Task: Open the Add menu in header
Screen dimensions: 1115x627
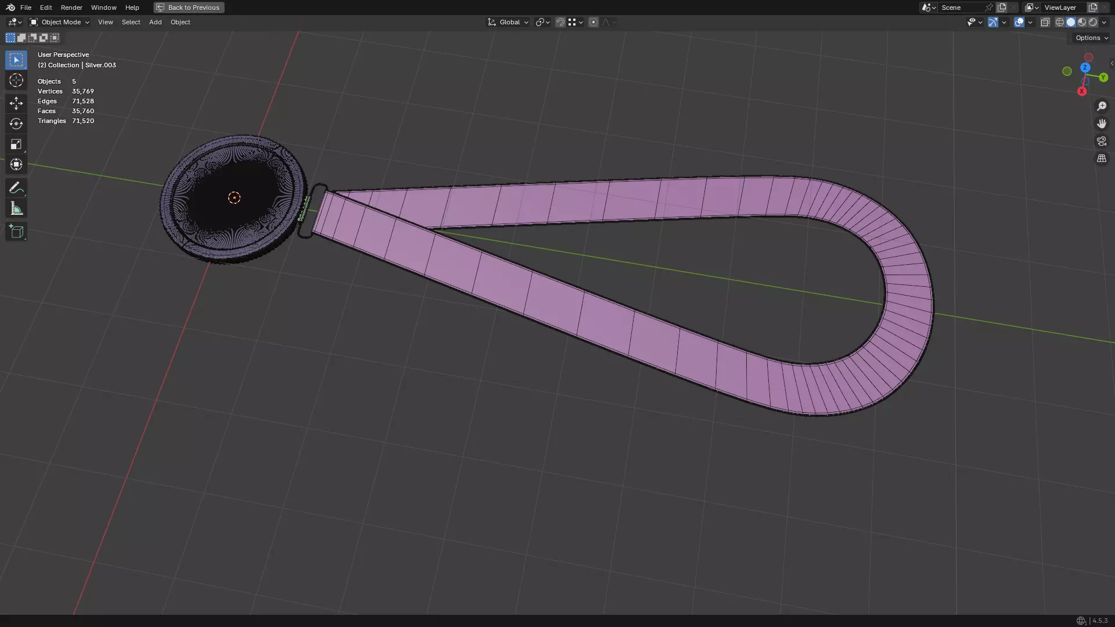Action: 155,22
